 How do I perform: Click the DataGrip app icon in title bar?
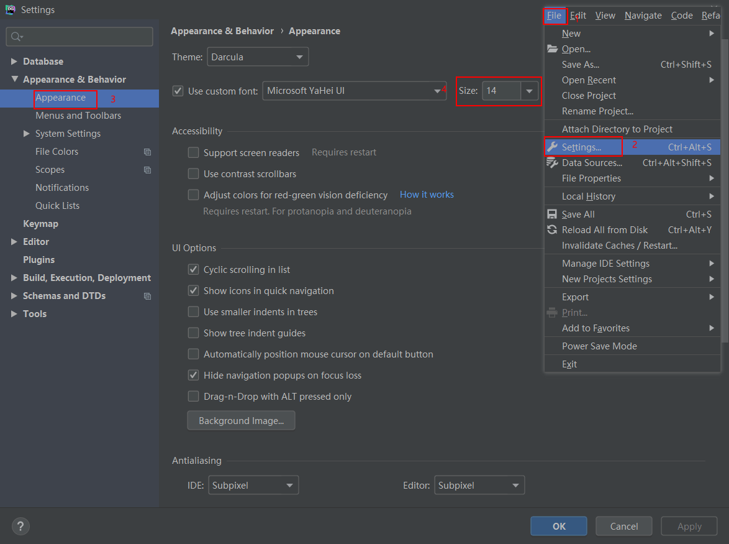coord(10,9)
